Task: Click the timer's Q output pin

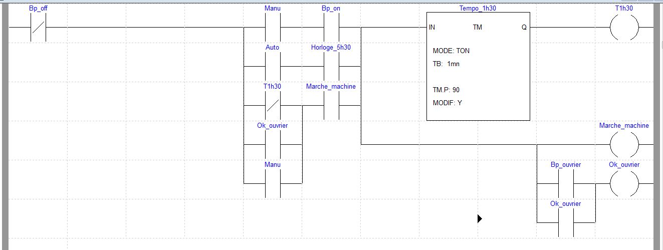Action: (x=524, y=28)
